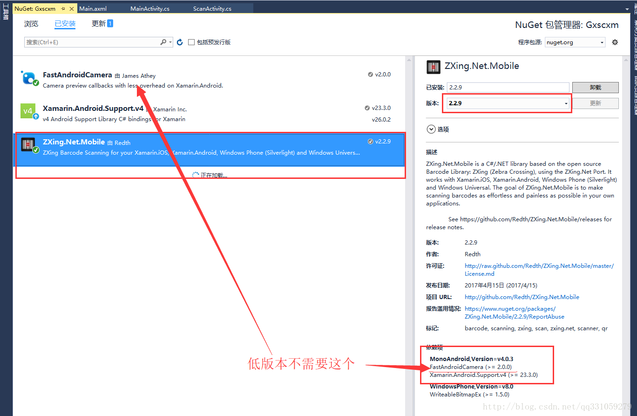Image resolution: width=637 pixels, height=416 pixels.
Task: Close the NuGet: Gxscxm tab
Action: 72,9
